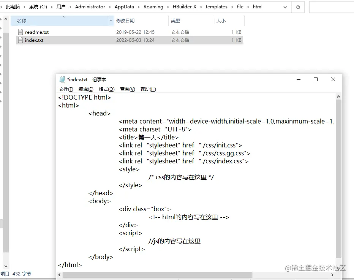Close the Notepad window
The width and height of the screenshot is (354, 280).
pos(333,79)
